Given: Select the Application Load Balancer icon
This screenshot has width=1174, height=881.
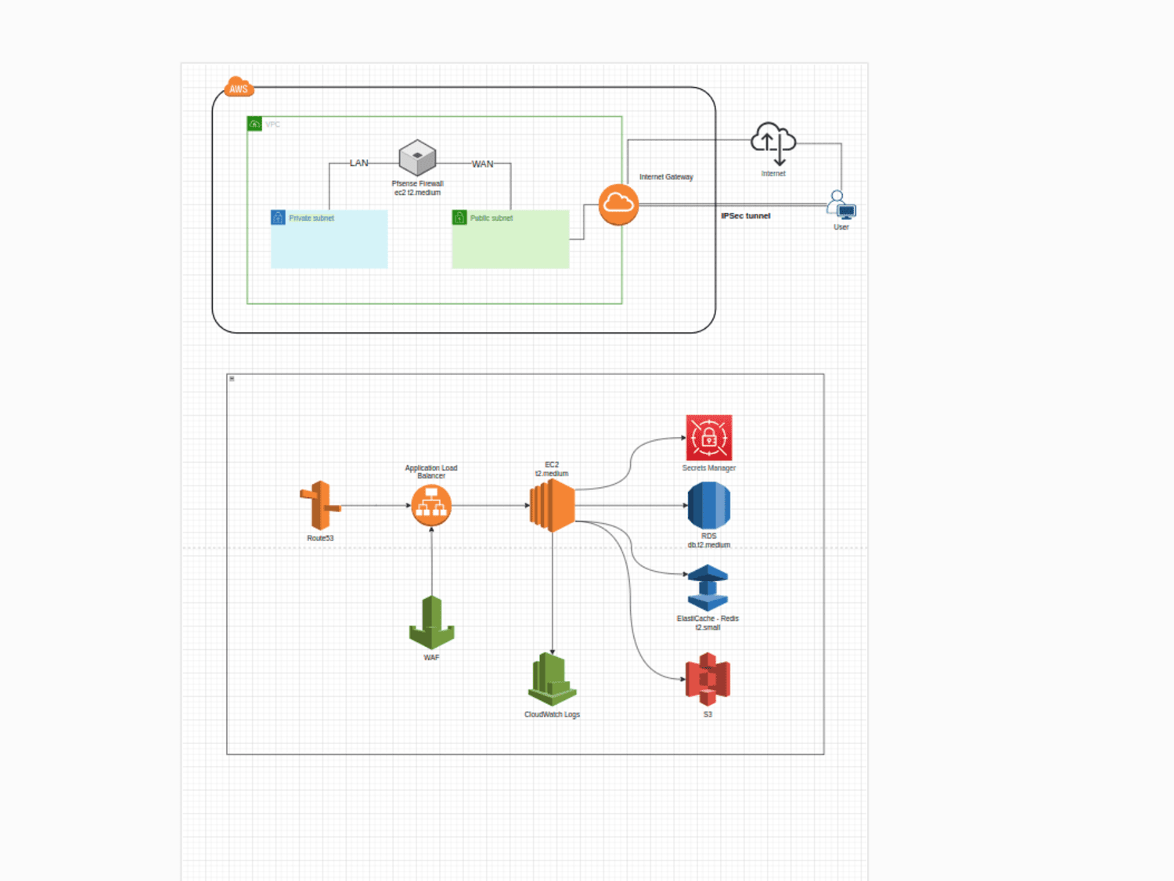Looking at the screenshot, I should click(431, 505).
